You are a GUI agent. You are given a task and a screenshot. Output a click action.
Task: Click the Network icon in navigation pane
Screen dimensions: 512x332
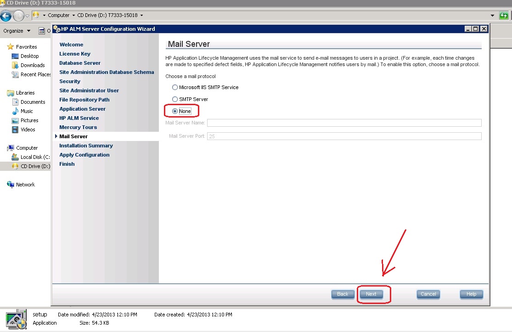pyautogui.click(x=11, y=185)
